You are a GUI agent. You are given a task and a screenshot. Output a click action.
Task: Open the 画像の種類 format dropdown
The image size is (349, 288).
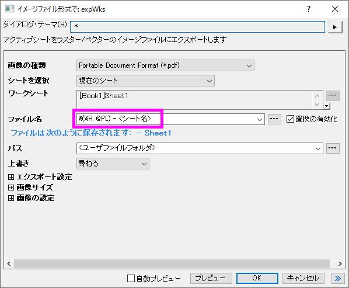pyautogui.click(x=165, y=65)
